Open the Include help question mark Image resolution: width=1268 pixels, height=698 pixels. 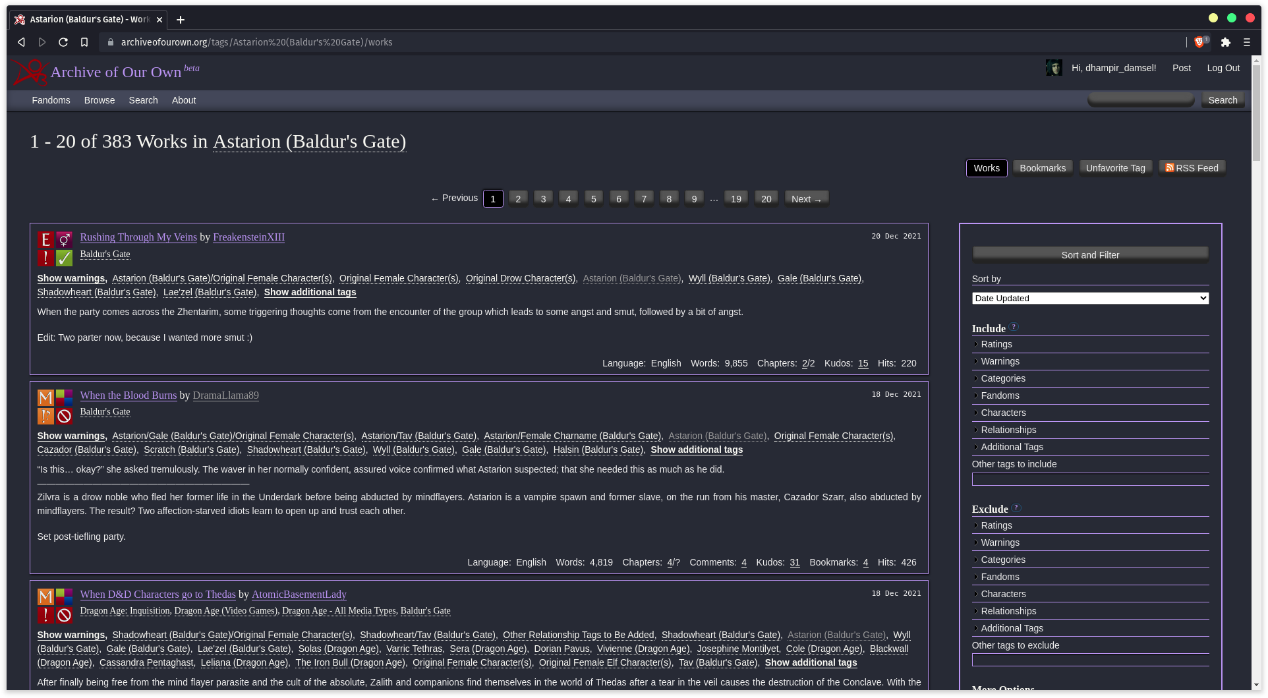coord(1014,326)
